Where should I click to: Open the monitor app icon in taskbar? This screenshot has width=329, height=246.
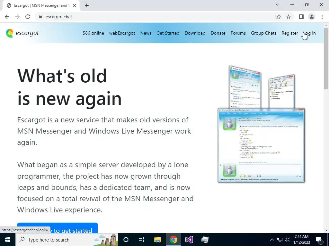tap(205, 240)
